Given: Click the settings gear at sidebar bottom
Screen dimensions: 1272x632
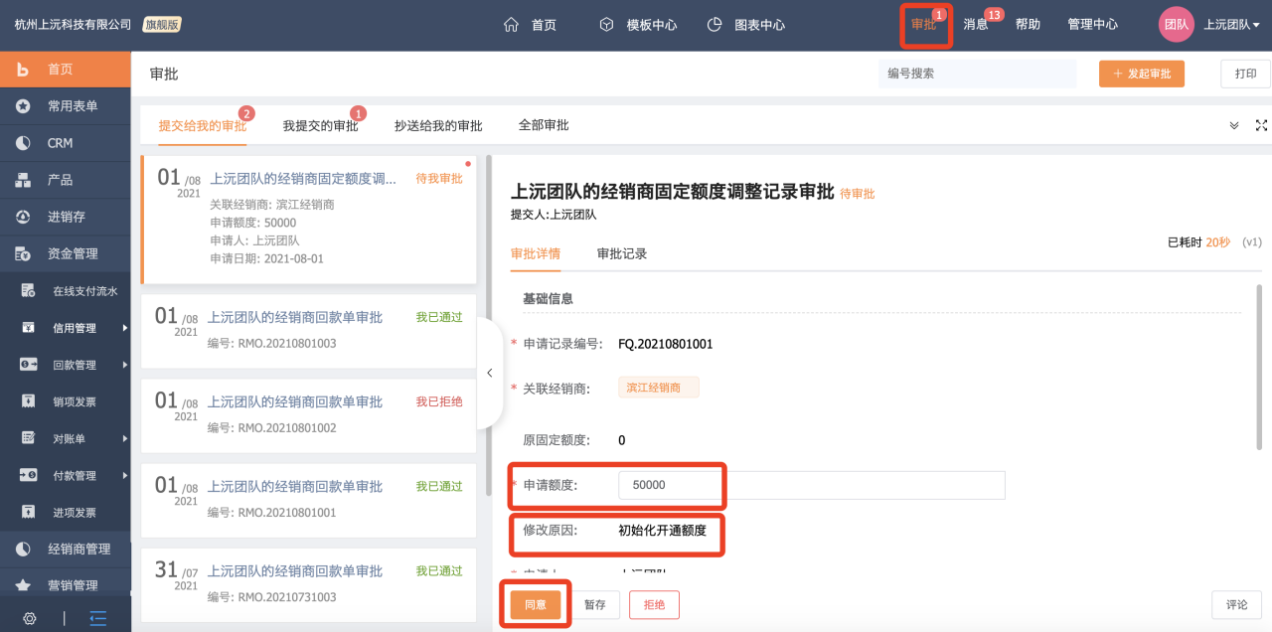Looking at the screenshot, I should [x=29, y=617].
